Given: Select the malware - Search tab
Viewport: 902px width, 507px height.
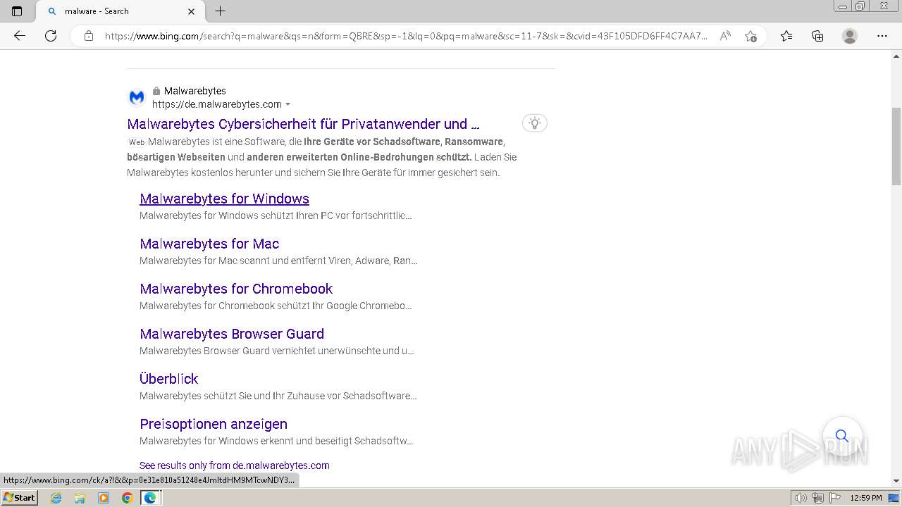Looking at the screenshot, I should click(120, 11).
